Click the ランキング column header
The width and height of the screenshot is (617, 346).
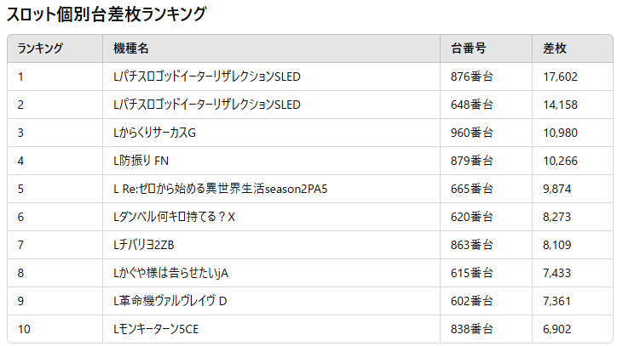click(40, 49)
